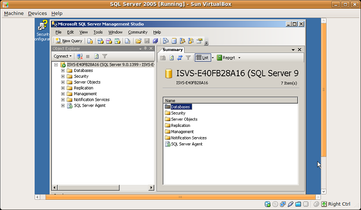
Task: Open the Report dropdown arrow
Action: click(239, 58)
